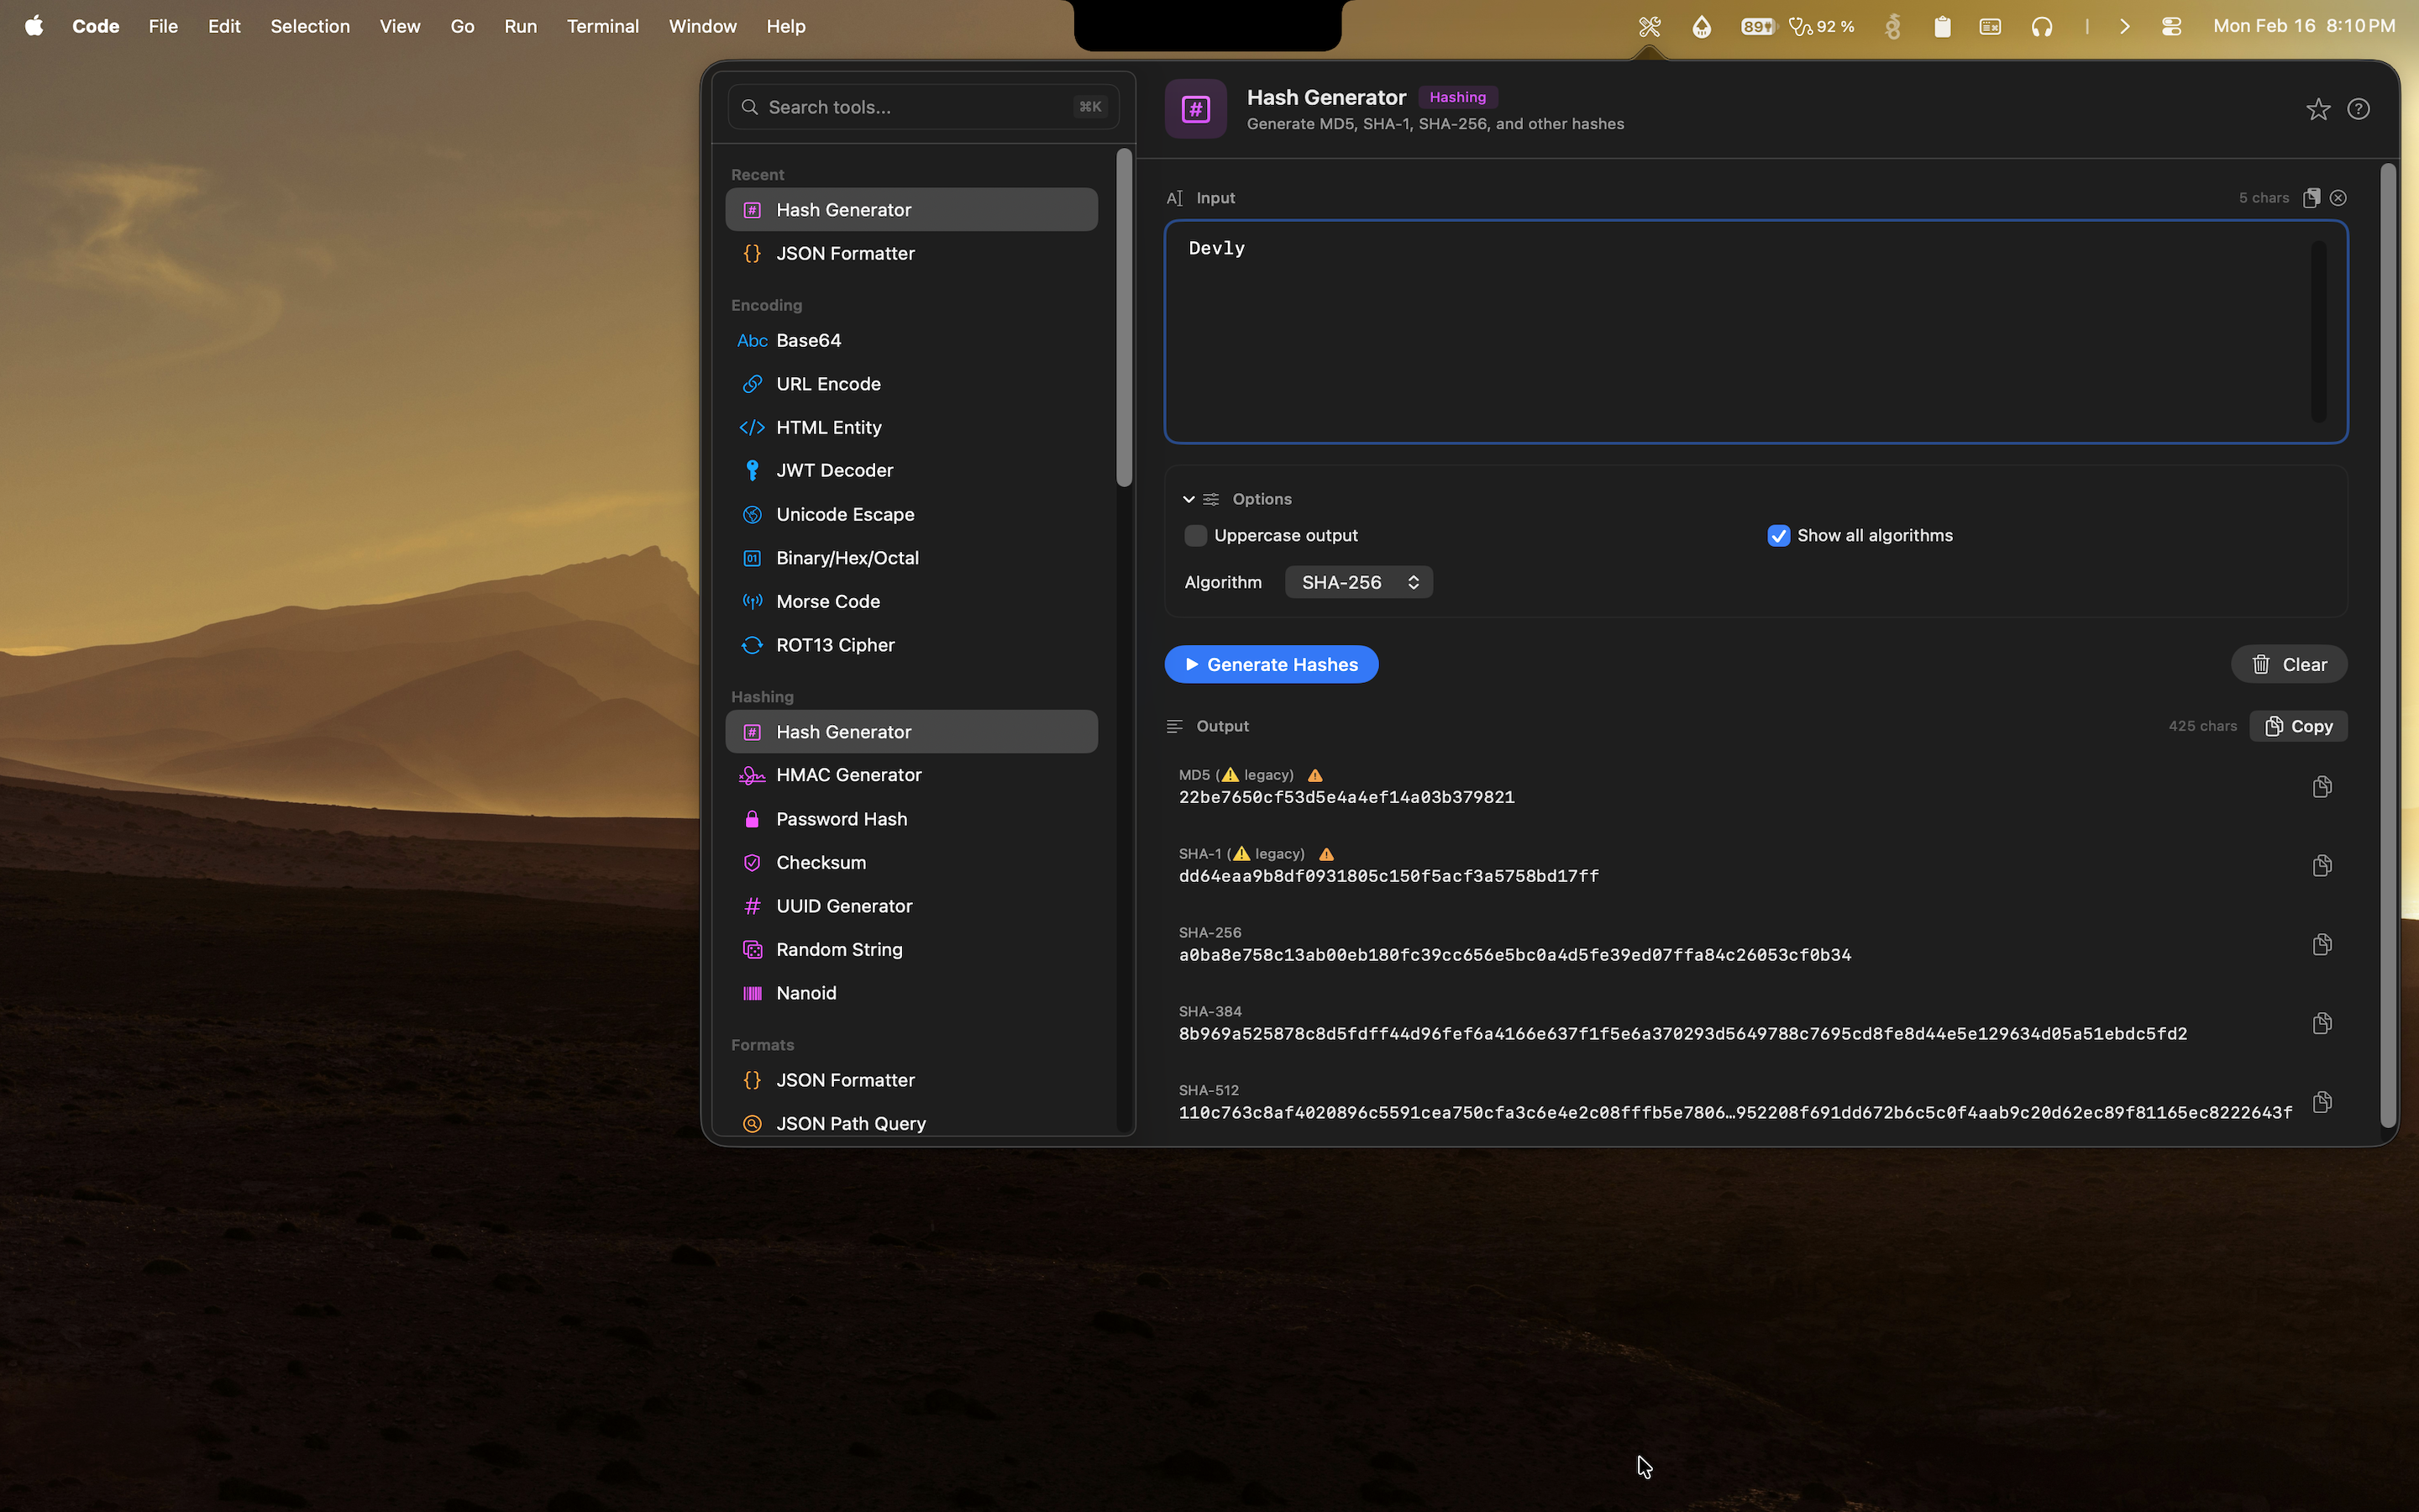
Task: Disable Show all algorithms
Action: pos(1778,535)
